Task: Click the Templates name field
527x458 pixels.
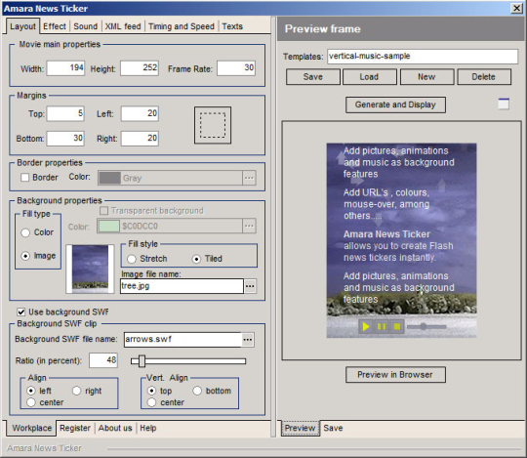Action: [x=423, y=57]
